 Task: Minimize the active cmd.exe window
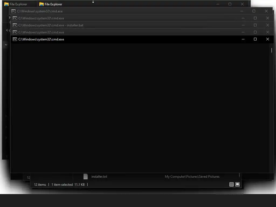click(243, 39)
